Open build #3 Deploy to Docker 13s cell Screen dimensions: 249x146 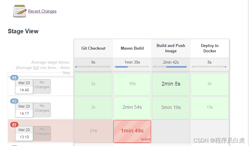coord(210,107)
